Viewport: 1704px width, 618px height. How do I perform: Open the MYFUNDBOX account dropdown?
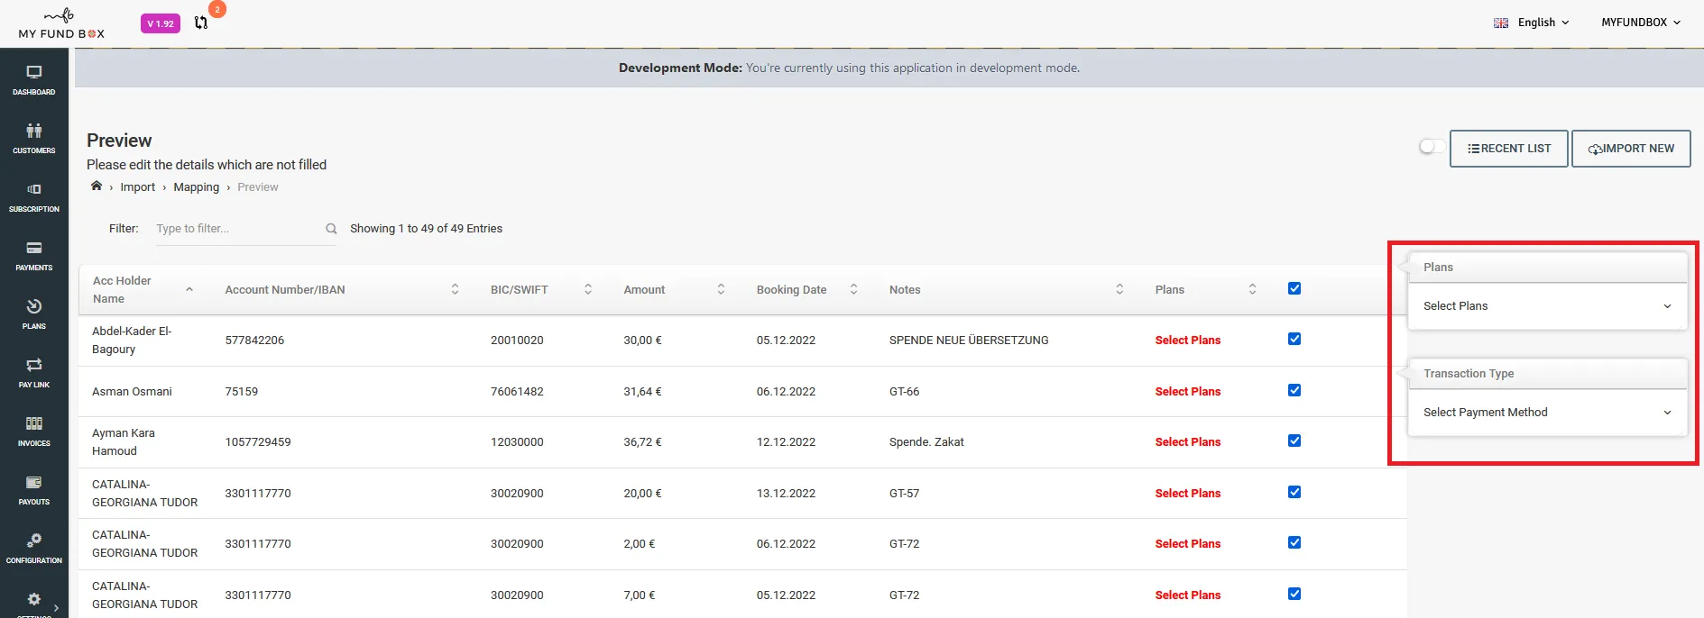tap(1641, 23)
